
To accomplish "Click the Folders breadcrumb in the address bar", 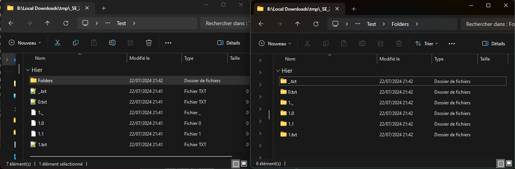I will click(400, 24).
